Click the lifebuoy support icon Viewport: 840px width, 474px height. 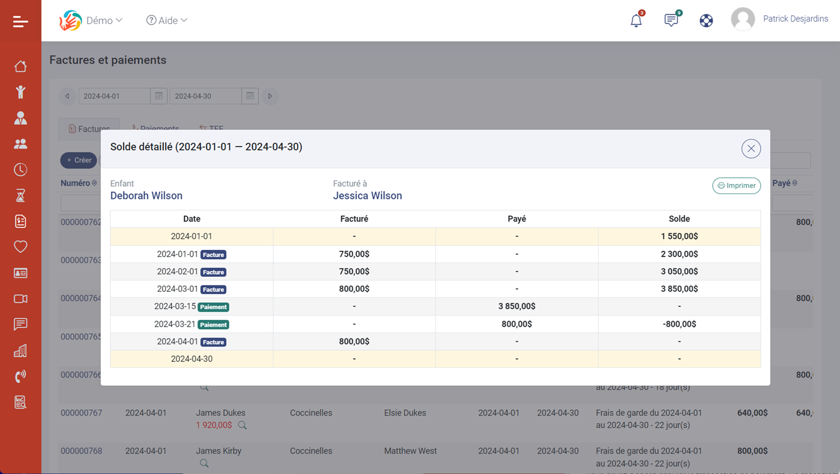tap(706, 20)
